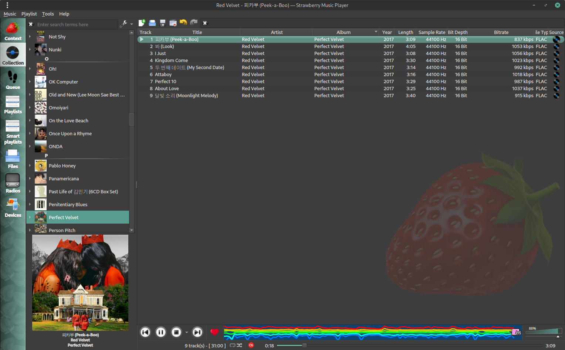Screen dimensions: 565x350
Task: Switch to Smart playlists panel
Action: pos(13,132)
